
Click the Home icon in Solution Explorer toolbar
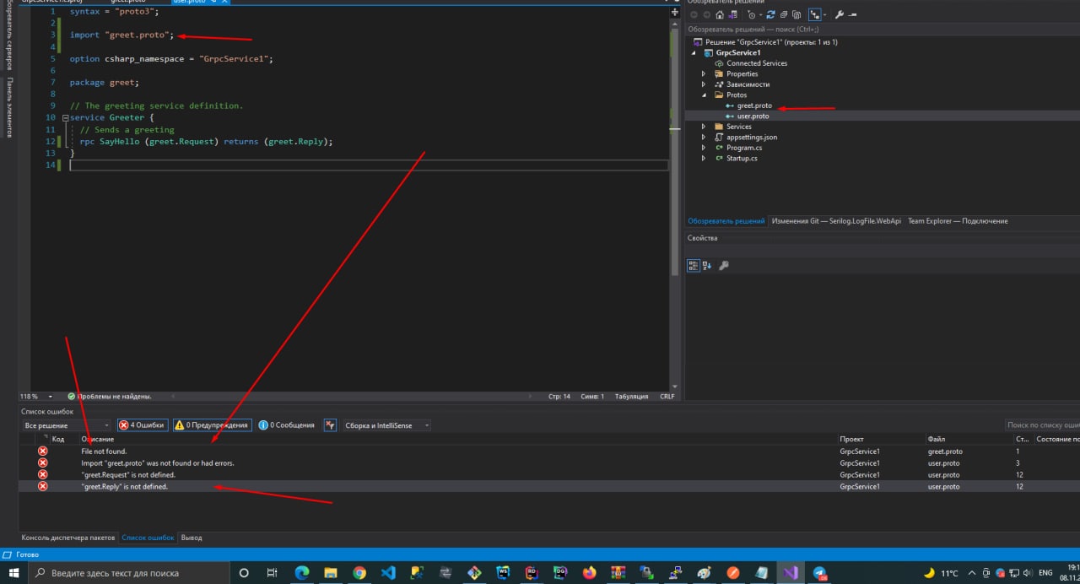pyautogui.click(x=720, y=14)
